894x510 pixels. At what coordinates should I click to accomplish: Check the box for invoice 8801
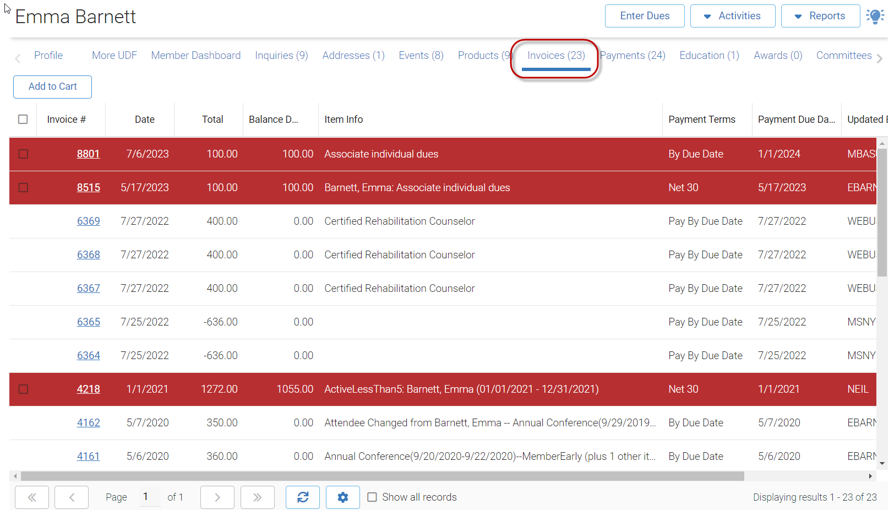(x=23, y=154)
